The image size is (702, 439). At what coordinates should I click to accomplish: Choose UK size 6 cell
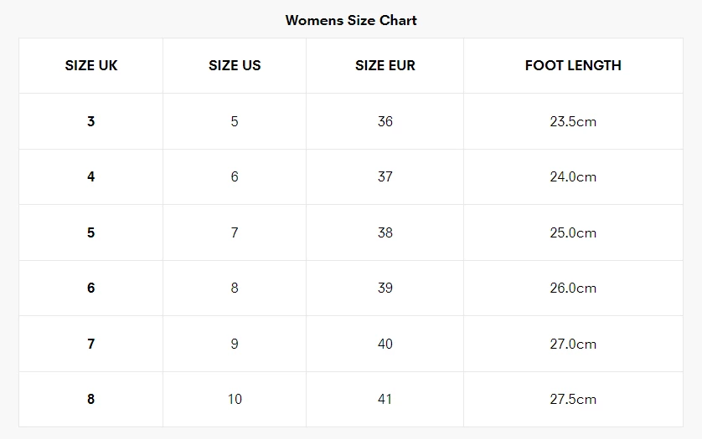[91, 288]
